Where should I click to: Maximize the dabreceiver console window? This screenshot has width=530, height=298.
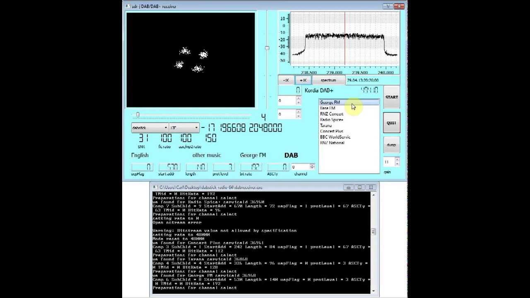(x=360, y=187)
